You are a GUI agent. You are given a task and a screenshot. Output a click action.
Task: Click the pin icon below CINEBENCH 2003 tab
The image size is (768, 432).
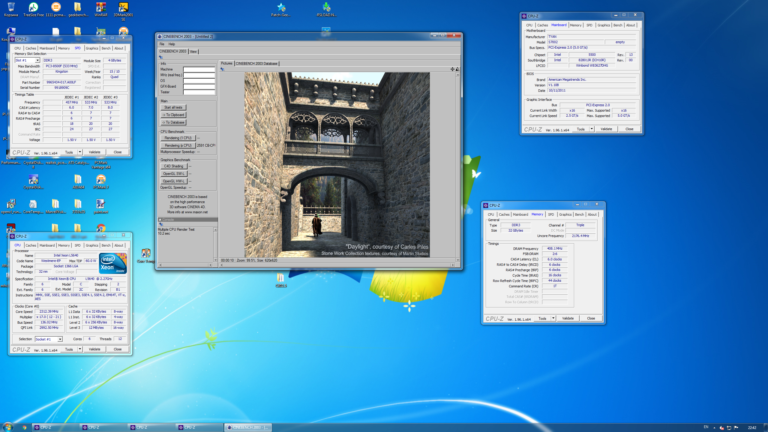(x=161, y=57)
